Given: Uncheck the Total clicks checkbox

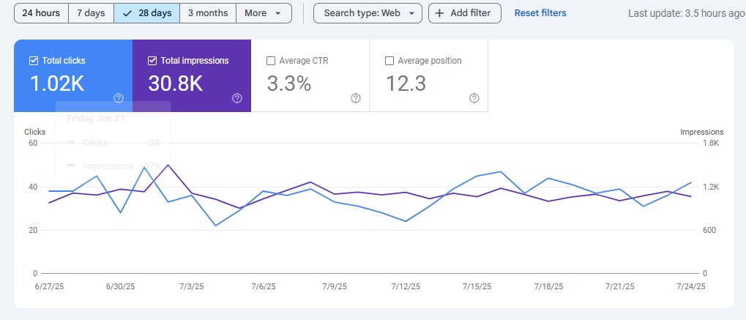Looking at the screenshot, I should (x=33, y=61).
